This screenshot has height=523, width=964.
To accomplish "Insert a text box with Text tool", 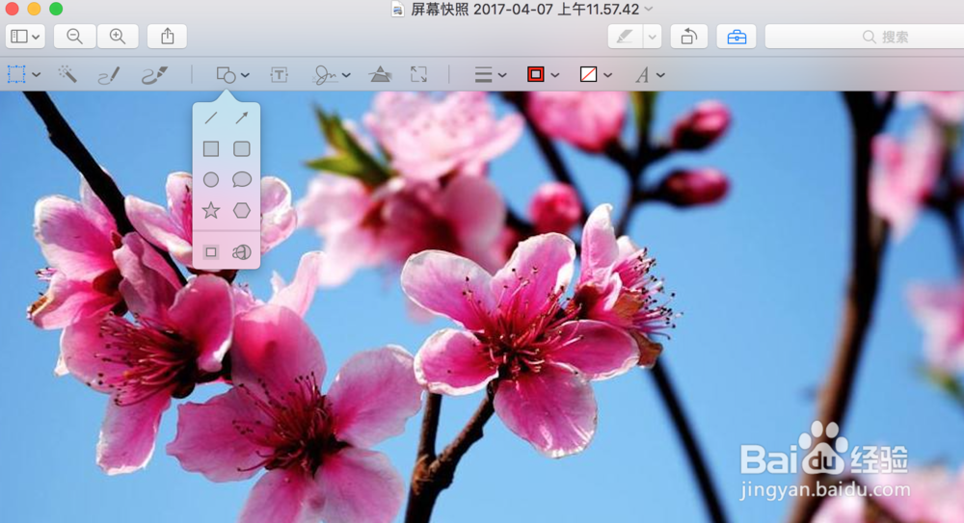I will tap(280, 75).
